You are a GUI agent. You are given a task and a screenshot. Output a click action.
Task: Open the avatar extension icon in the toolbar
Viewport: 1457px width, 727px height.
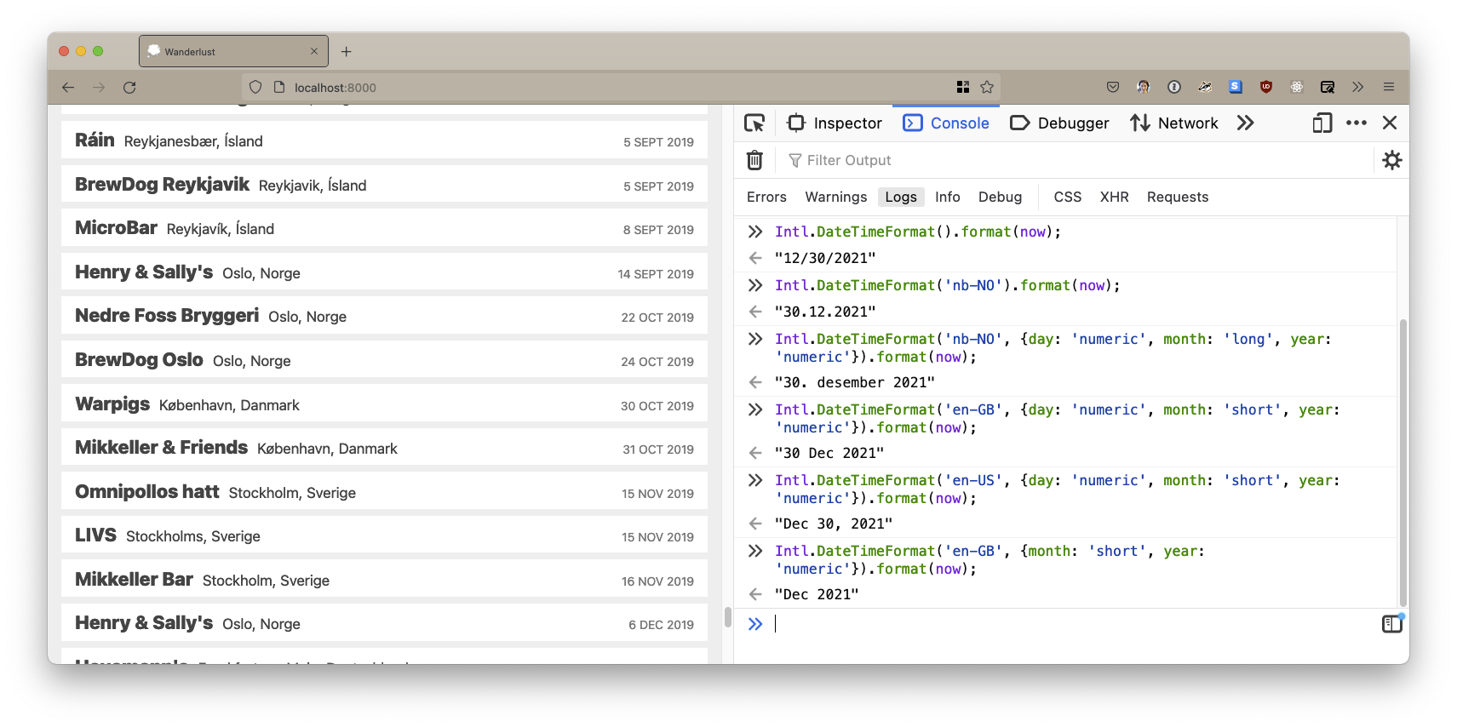point(1144,87)
